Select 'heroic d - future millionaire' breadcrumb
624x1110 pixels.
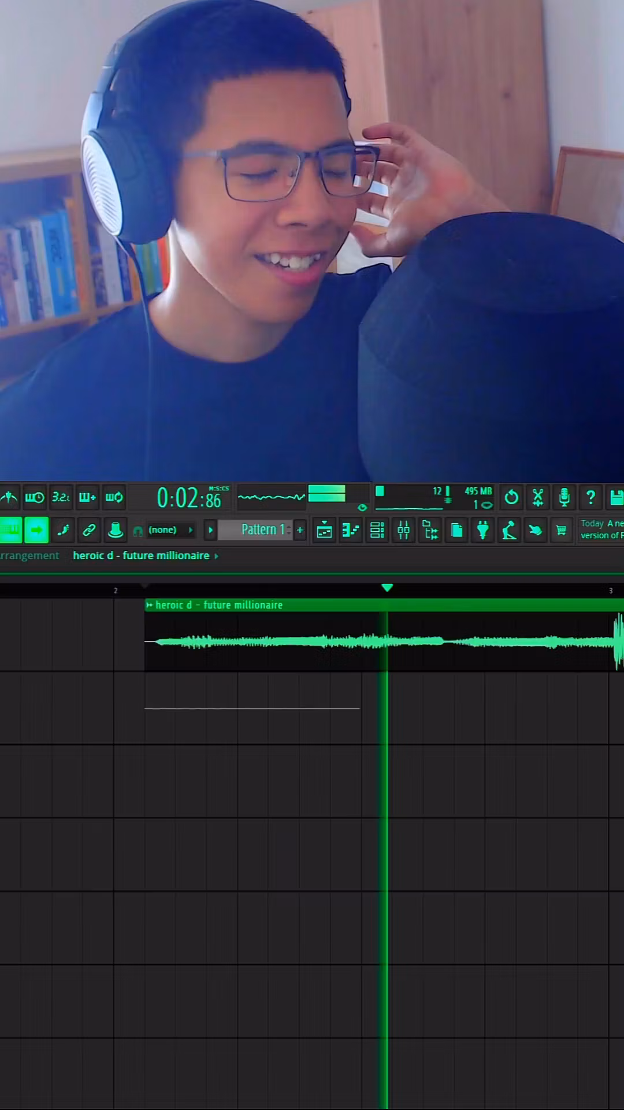click(141, 556)
